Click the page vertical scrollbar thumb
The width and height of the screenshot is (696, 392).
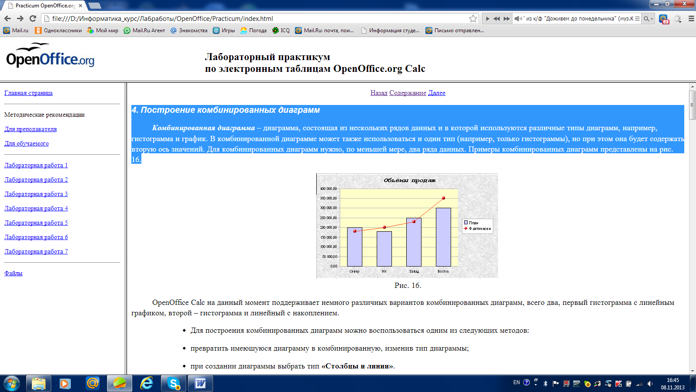(x=693, y=105)
